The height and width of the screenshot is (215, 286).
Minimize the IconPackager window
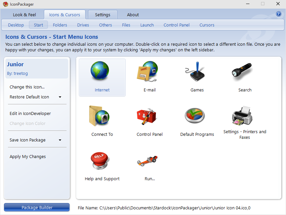pyautogui.click(x=248, y=4)
